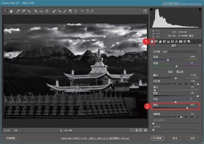This screenshot has height=144, width=204.
Task: Open the zoom level dropdown
Action: [x=22, y=130]
